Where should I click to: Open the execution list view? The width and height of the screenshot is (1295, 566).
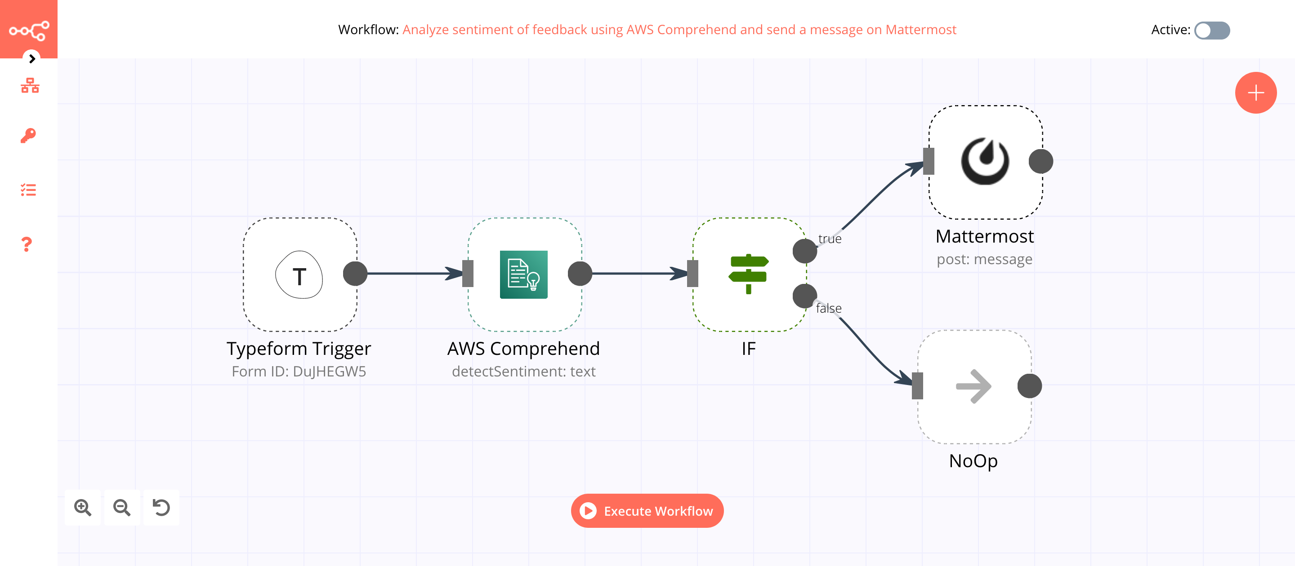click(x=29, y=190)
